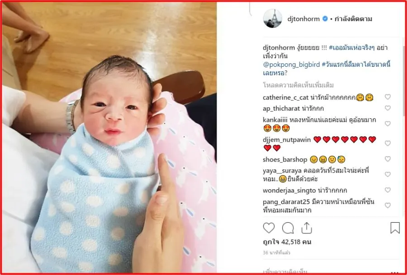
Task: Open the baby photo of the post
Action: click(x=109, y=137)
